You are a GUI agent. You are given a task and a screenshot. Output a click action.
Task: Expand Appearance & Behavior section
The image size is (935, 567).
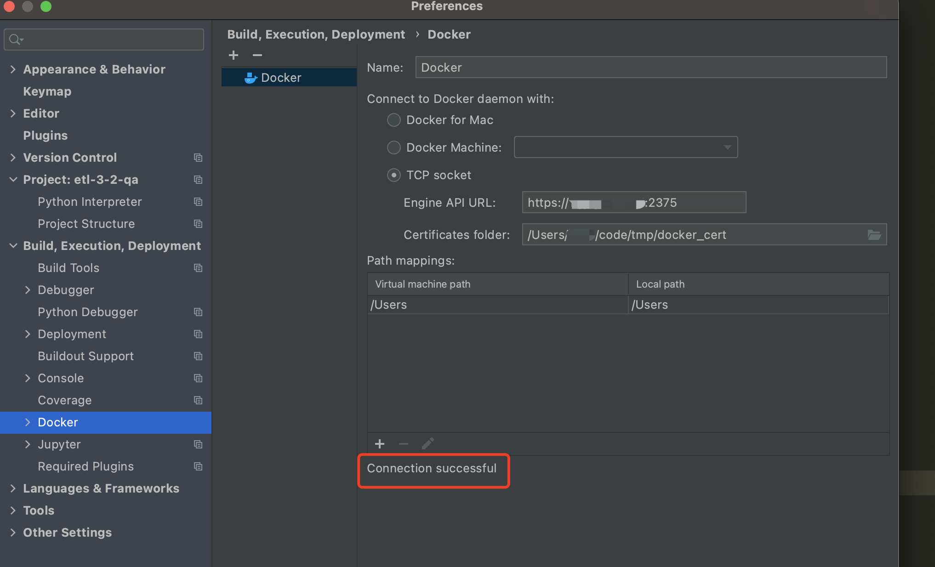[13, 69]
